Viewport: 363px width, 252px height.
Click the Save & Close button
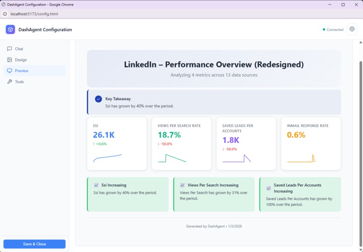coord(35,244)
